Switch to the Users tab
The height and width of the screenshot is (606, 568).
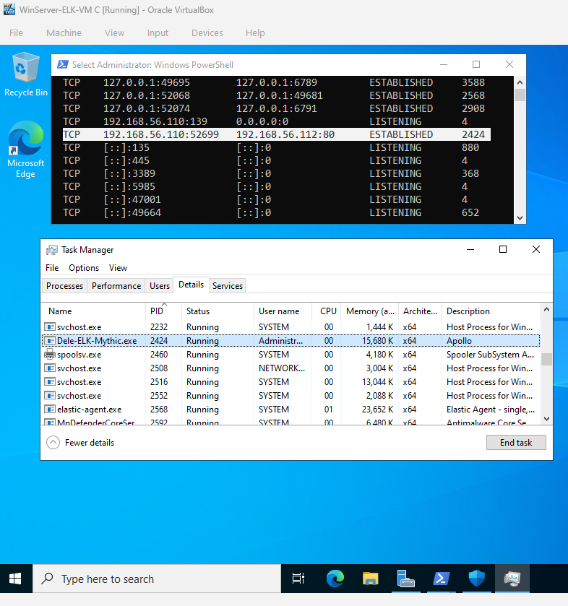point(160,285)
